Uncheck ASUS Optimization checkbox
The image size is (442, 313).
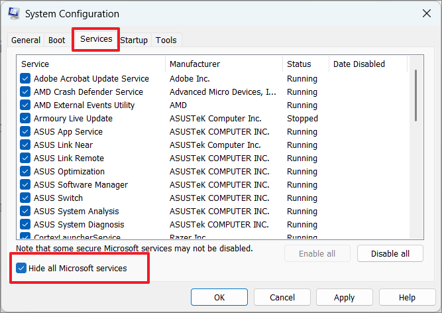click(x=25, y=171)
